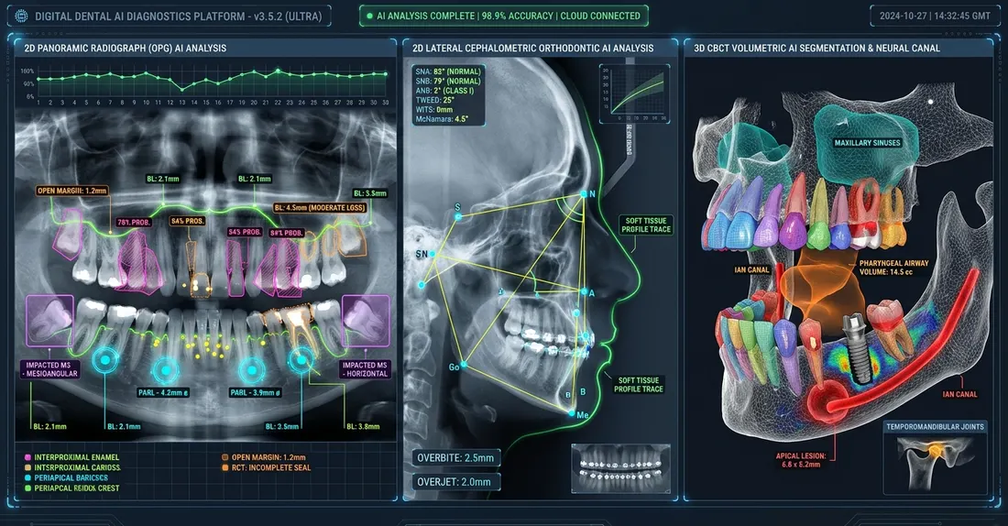
Task: Click the red apical lesion sphere in 3D model
Action: click(827, 403)
